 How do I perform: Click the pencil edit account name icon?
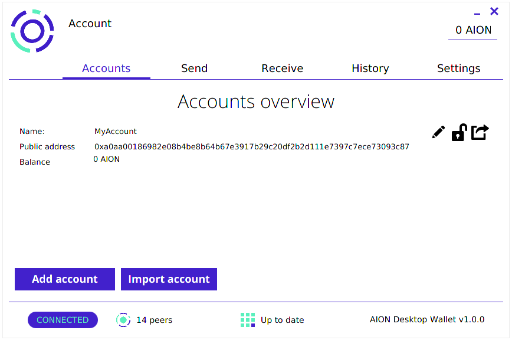(x=438, y=132)
